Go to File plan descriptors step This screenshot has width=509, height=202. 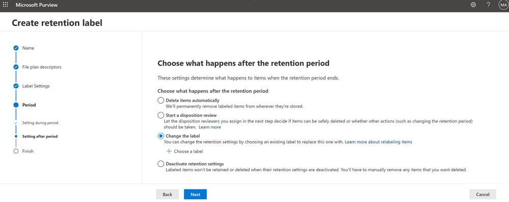pyautogui.click(x=42, y=67)
